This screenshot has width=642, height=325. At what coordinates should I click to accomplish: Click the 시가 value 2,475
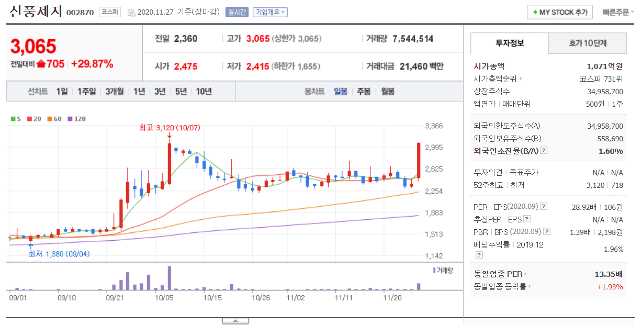click(186, 66)
